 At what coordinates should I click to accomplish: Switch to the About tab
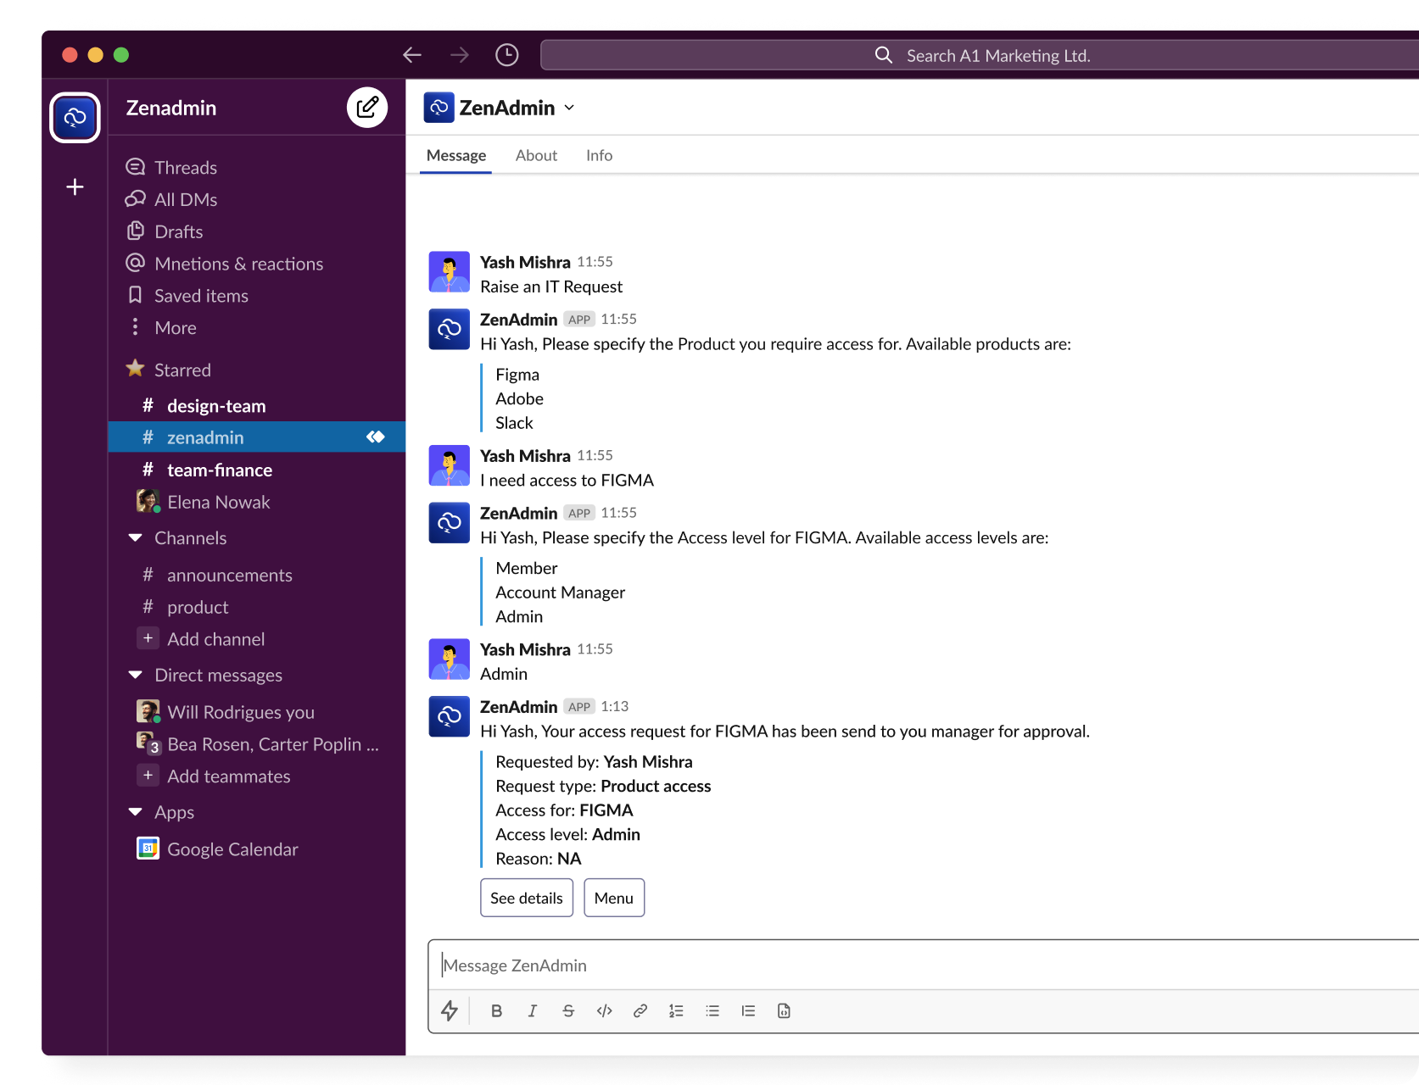pyautogui.click(x=536, y=155)
